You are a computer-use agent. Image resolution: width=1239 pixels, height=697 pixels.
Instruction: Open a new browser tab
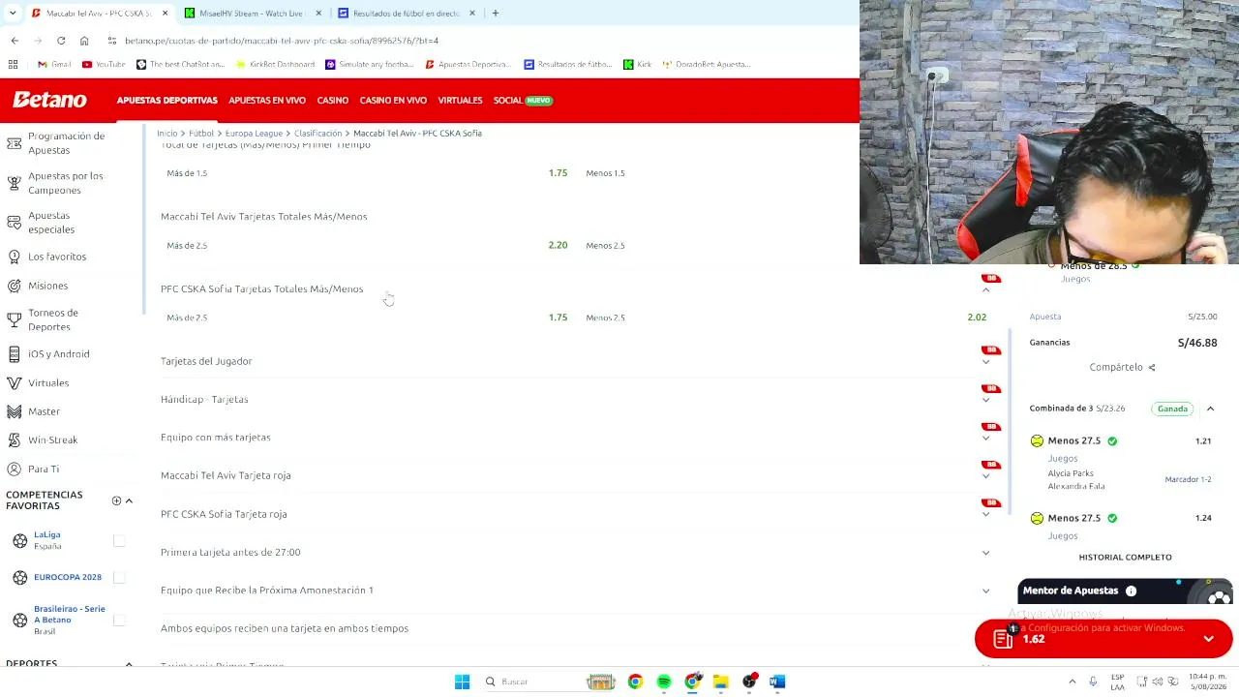(x=496, y=14)
